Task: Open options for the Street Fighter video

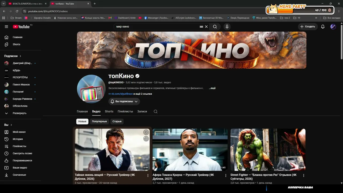Action: [x=304, y=176]
